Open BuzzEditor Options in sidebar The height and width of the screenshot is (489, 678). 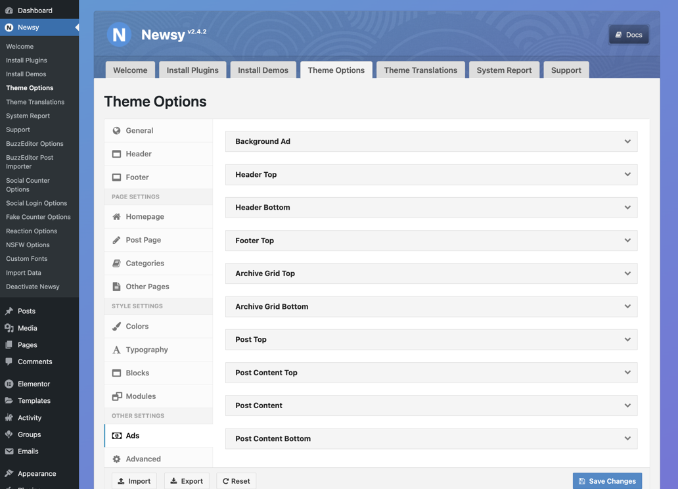pyautogui.click(x=35, y=144)
